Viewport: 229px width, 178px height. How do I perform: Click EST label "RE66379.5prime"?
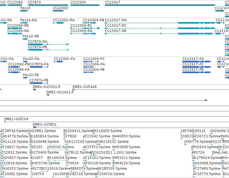click(x=84, y=169)
